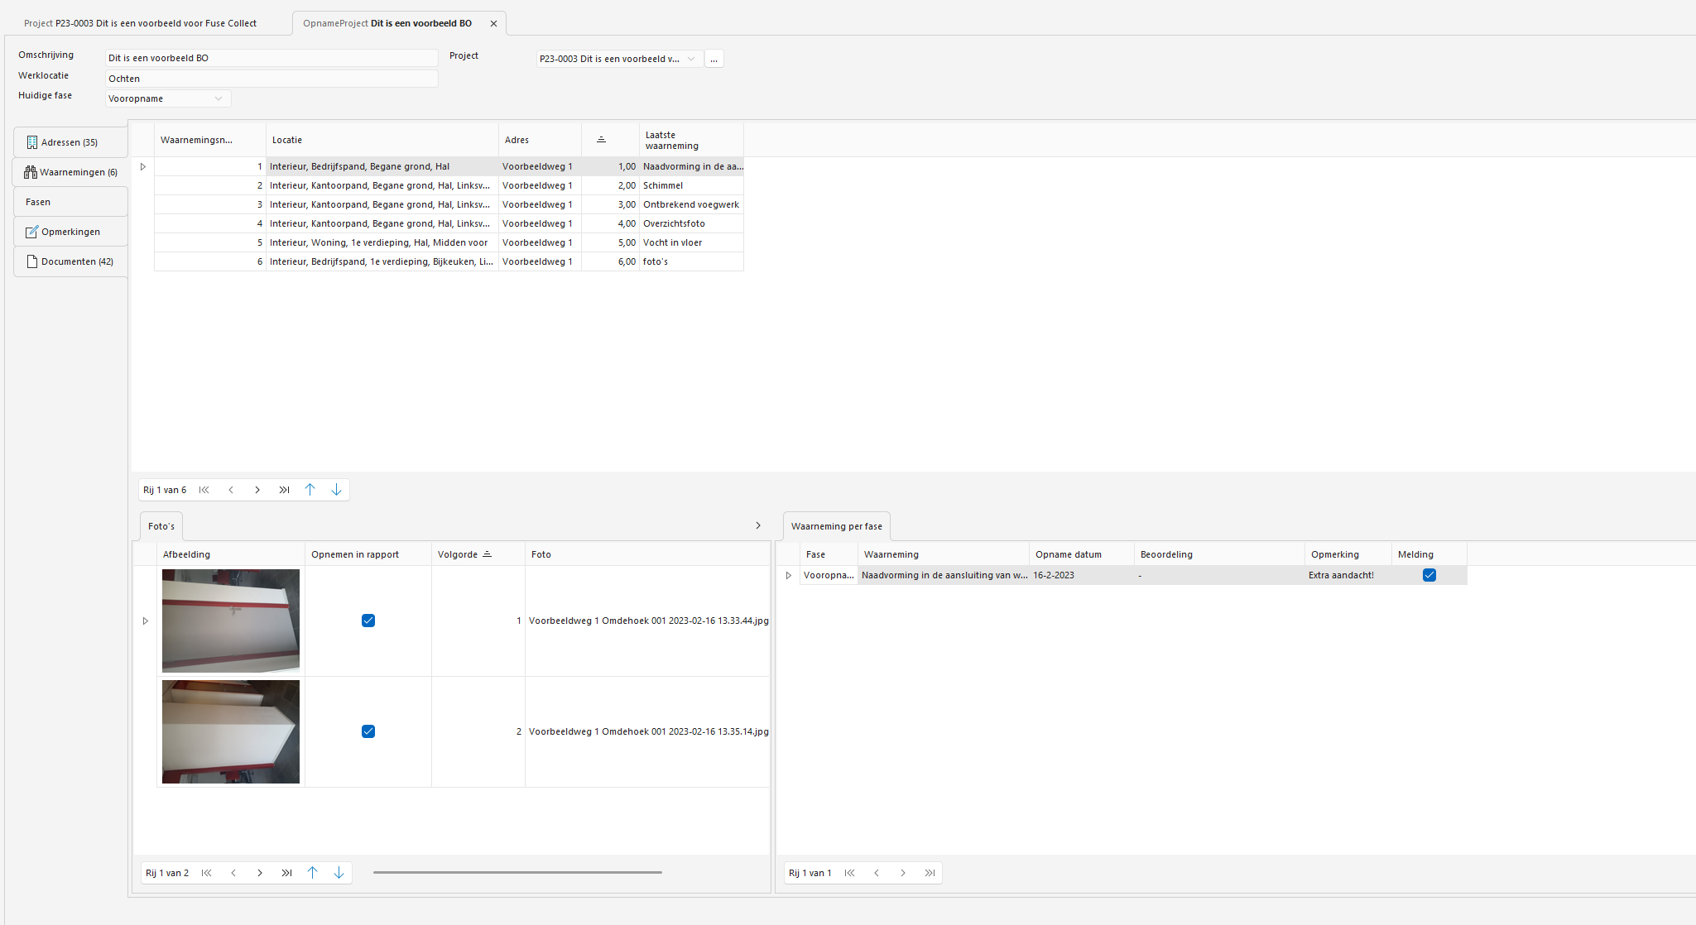The height and width of the screenshot is (925, 1696).
Task: Click the project browse ellipsis button
Action: coord(713,59)
